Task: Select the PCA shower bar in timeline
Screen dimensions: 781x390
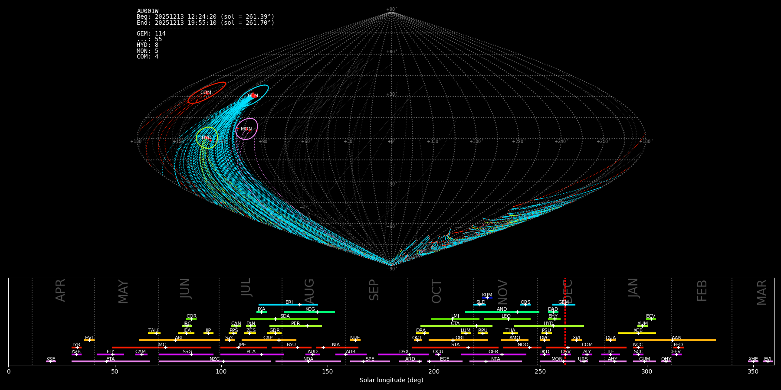Action: (252, 354)
